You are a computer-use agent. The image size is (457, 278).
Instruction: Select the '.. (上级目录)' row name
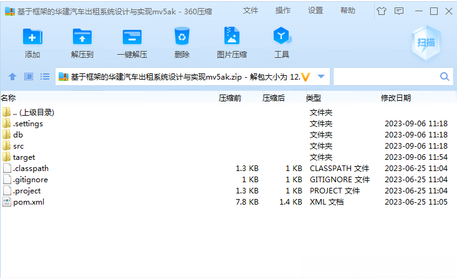tap(34, 112)
